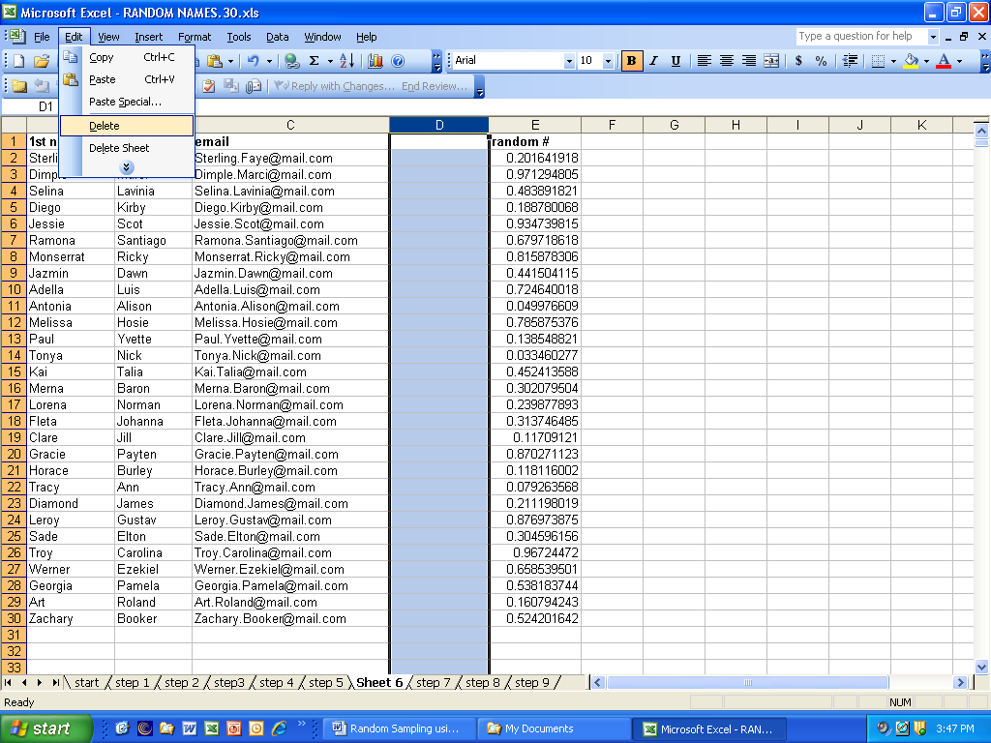This screenshot has height=743, width=991.
Task: Open the Borders dropdown arrow
Action: pos(893,61)
